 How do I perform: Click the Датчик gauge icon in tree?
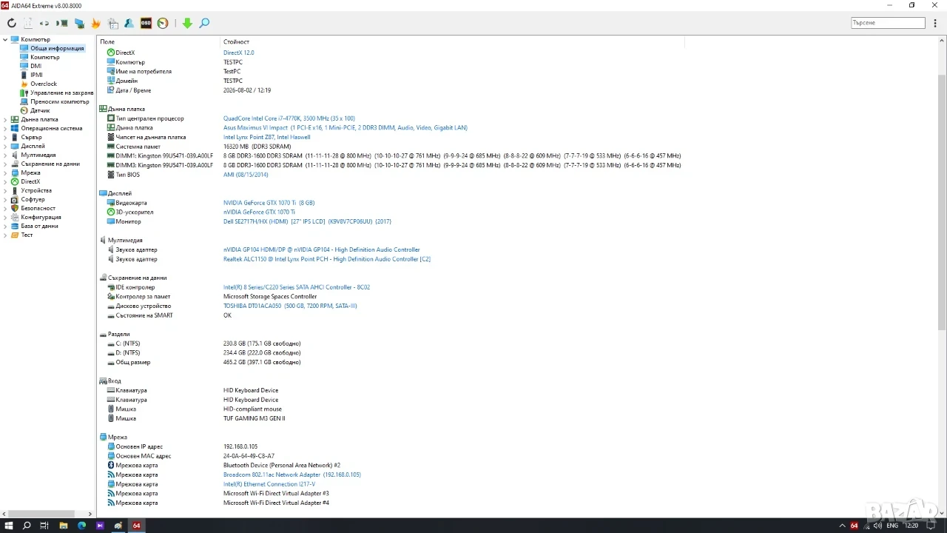24,110
